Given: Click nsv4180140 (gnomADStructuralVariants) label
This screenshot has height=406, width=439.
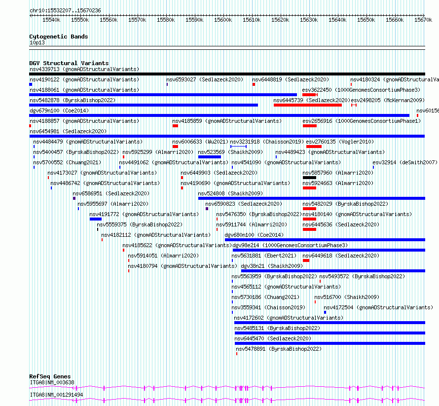Looking at the screenshot, I should (x=357, y=214).
